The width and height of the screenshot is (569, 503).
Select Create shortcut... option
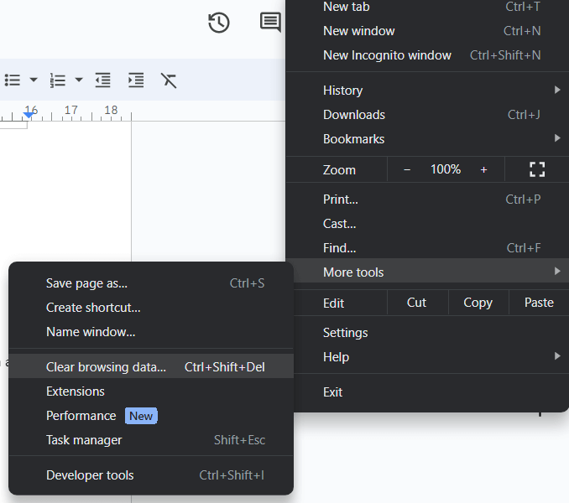click(151, 308)
